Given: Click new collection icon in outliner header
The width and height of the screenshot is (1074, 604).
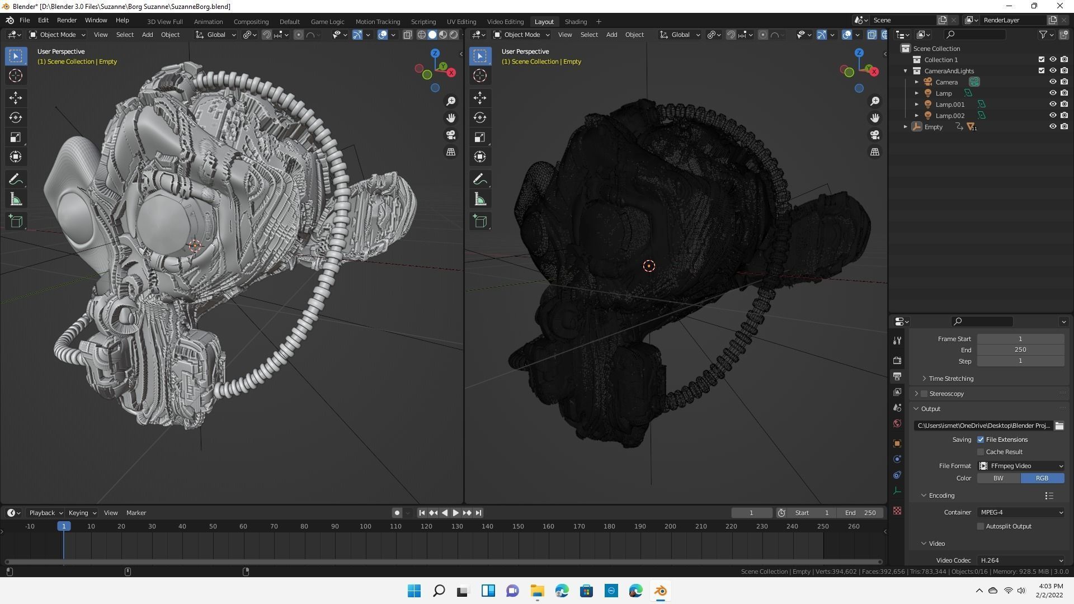Looking at the screenshot, I should coord(1063,35).
